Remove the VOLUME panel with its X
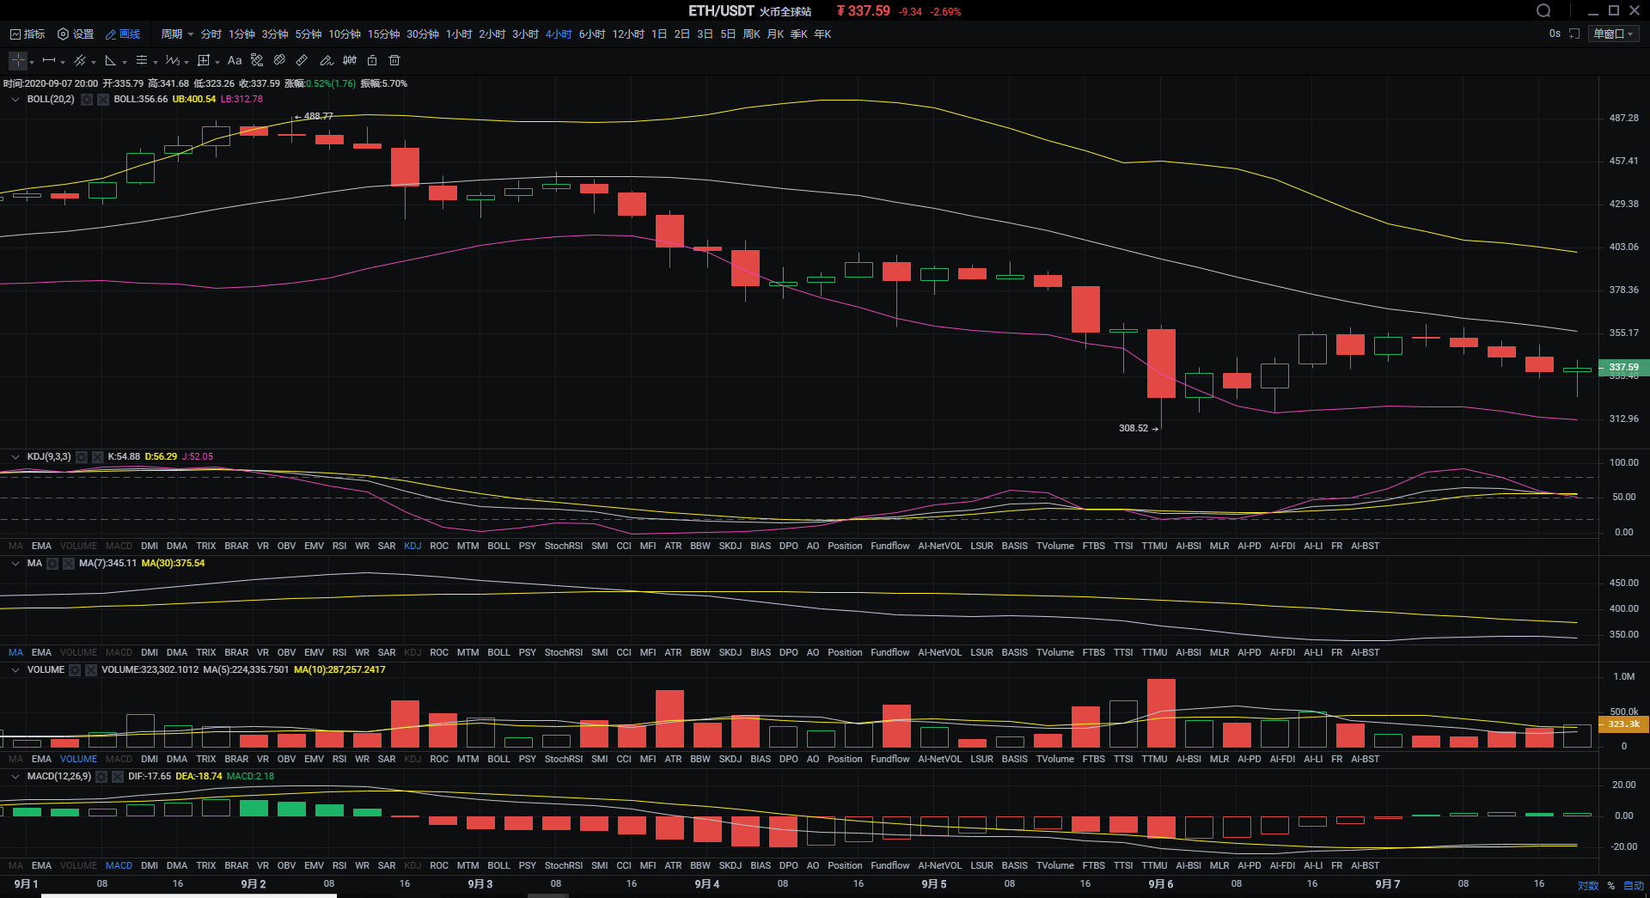 [91, 670]
